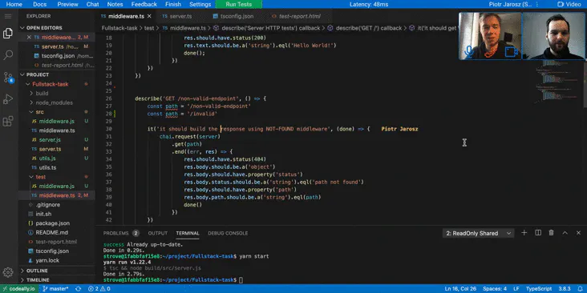Click the codeally.io remote indicator
Screen dimensions: 587x293
click(x=18, y=289)
